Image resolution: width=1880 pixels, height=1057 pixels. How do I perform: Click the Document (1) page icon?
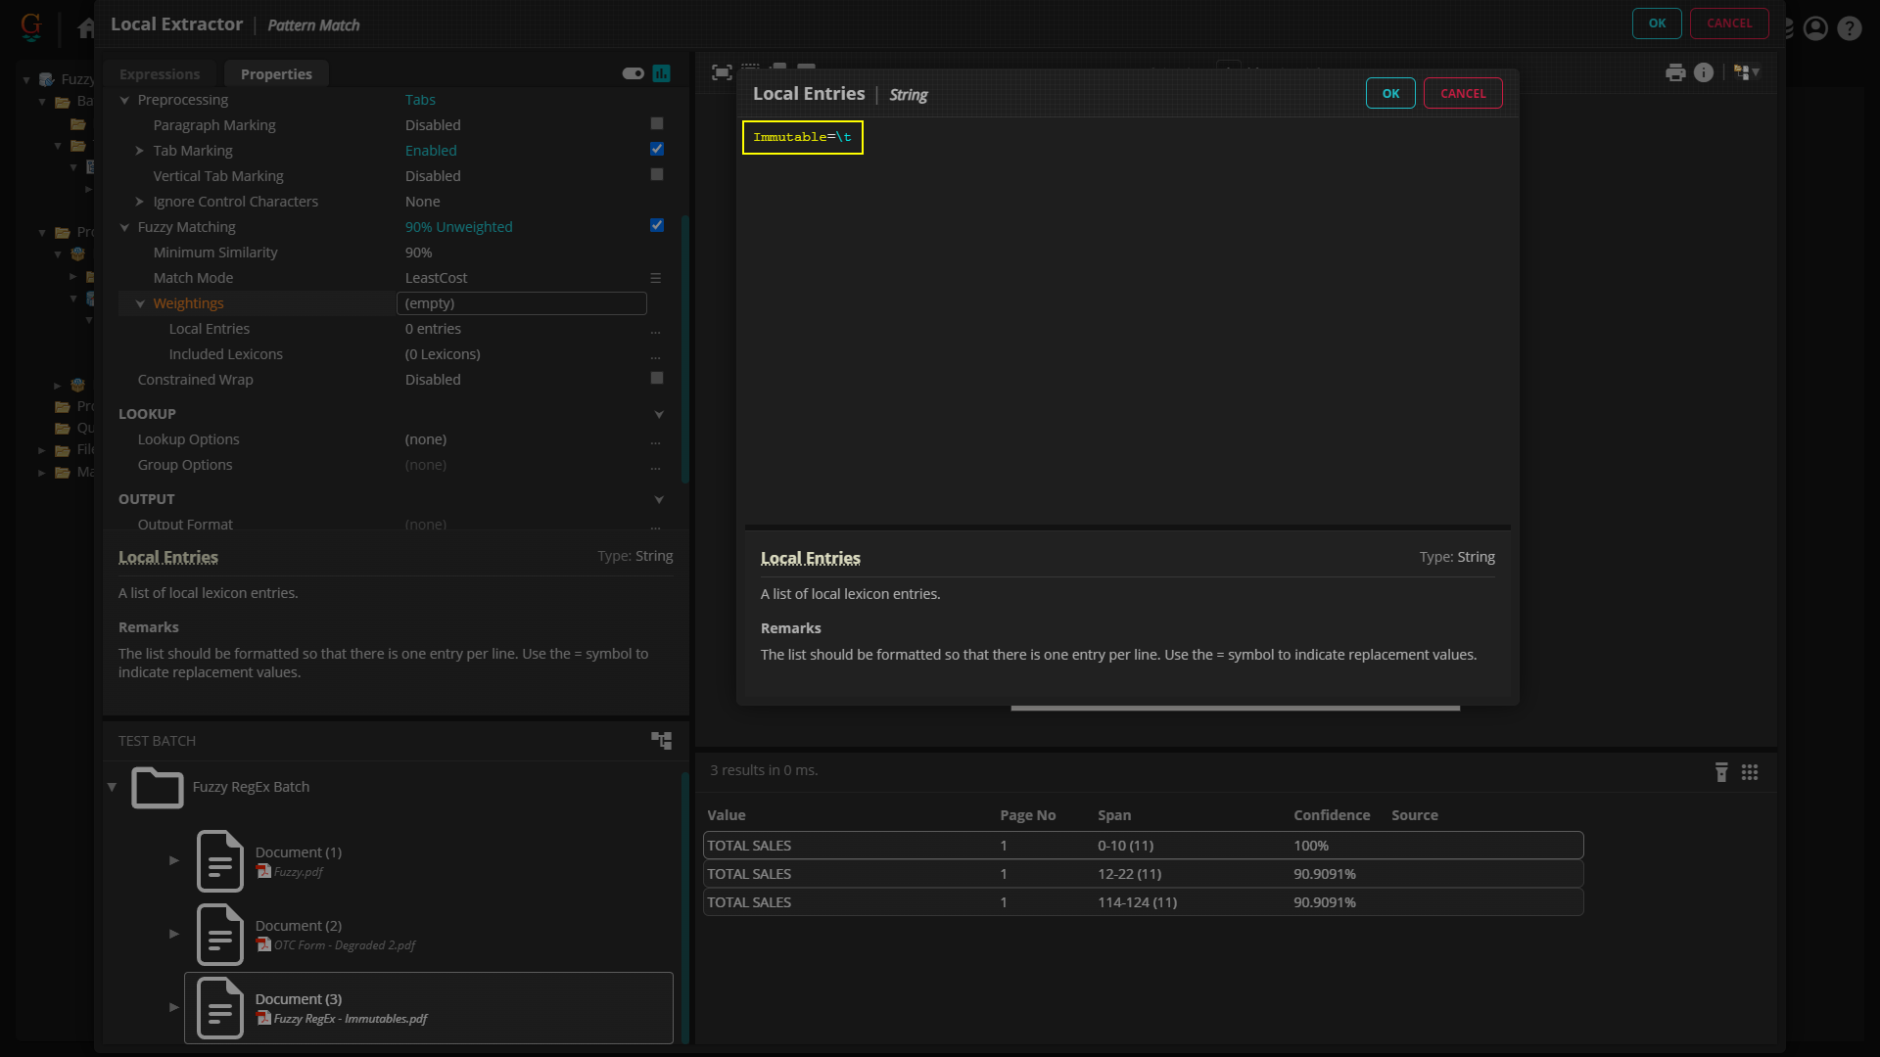(219, 861)
